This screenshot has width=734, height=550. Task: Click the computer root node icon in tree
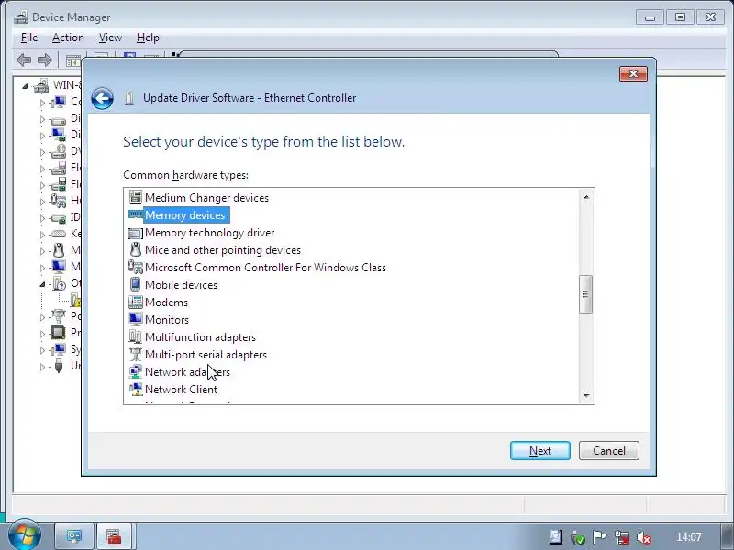(x=41, y=85)
